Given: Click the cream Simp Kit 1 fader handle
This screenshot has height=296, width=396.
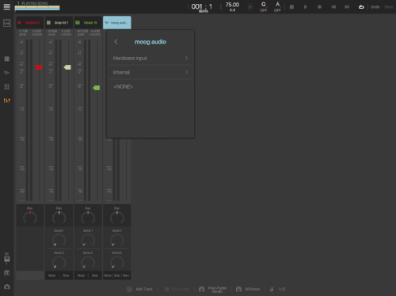Looking at the screenshot, I should [x=67, y=67].
